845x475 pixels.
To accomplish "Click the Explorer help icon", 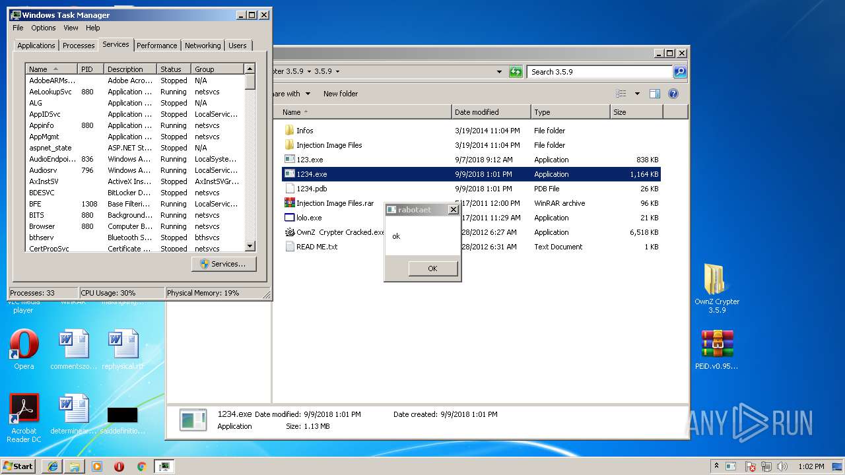I will pos(673,94).
